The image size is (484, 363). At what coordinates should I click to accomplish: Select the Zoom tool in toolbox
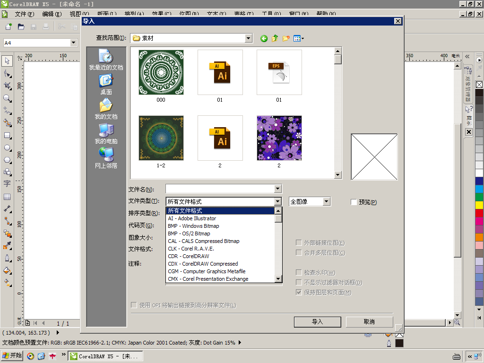7,98
